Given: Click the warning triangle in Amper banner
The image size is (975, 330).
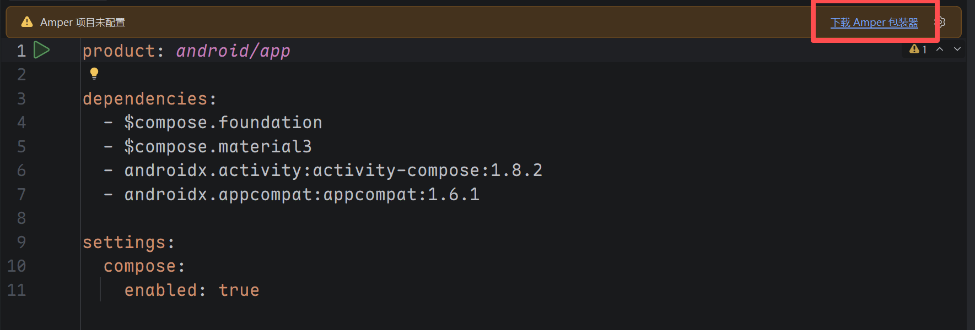Looking at the screenshot, I should (x=26, y=22).
